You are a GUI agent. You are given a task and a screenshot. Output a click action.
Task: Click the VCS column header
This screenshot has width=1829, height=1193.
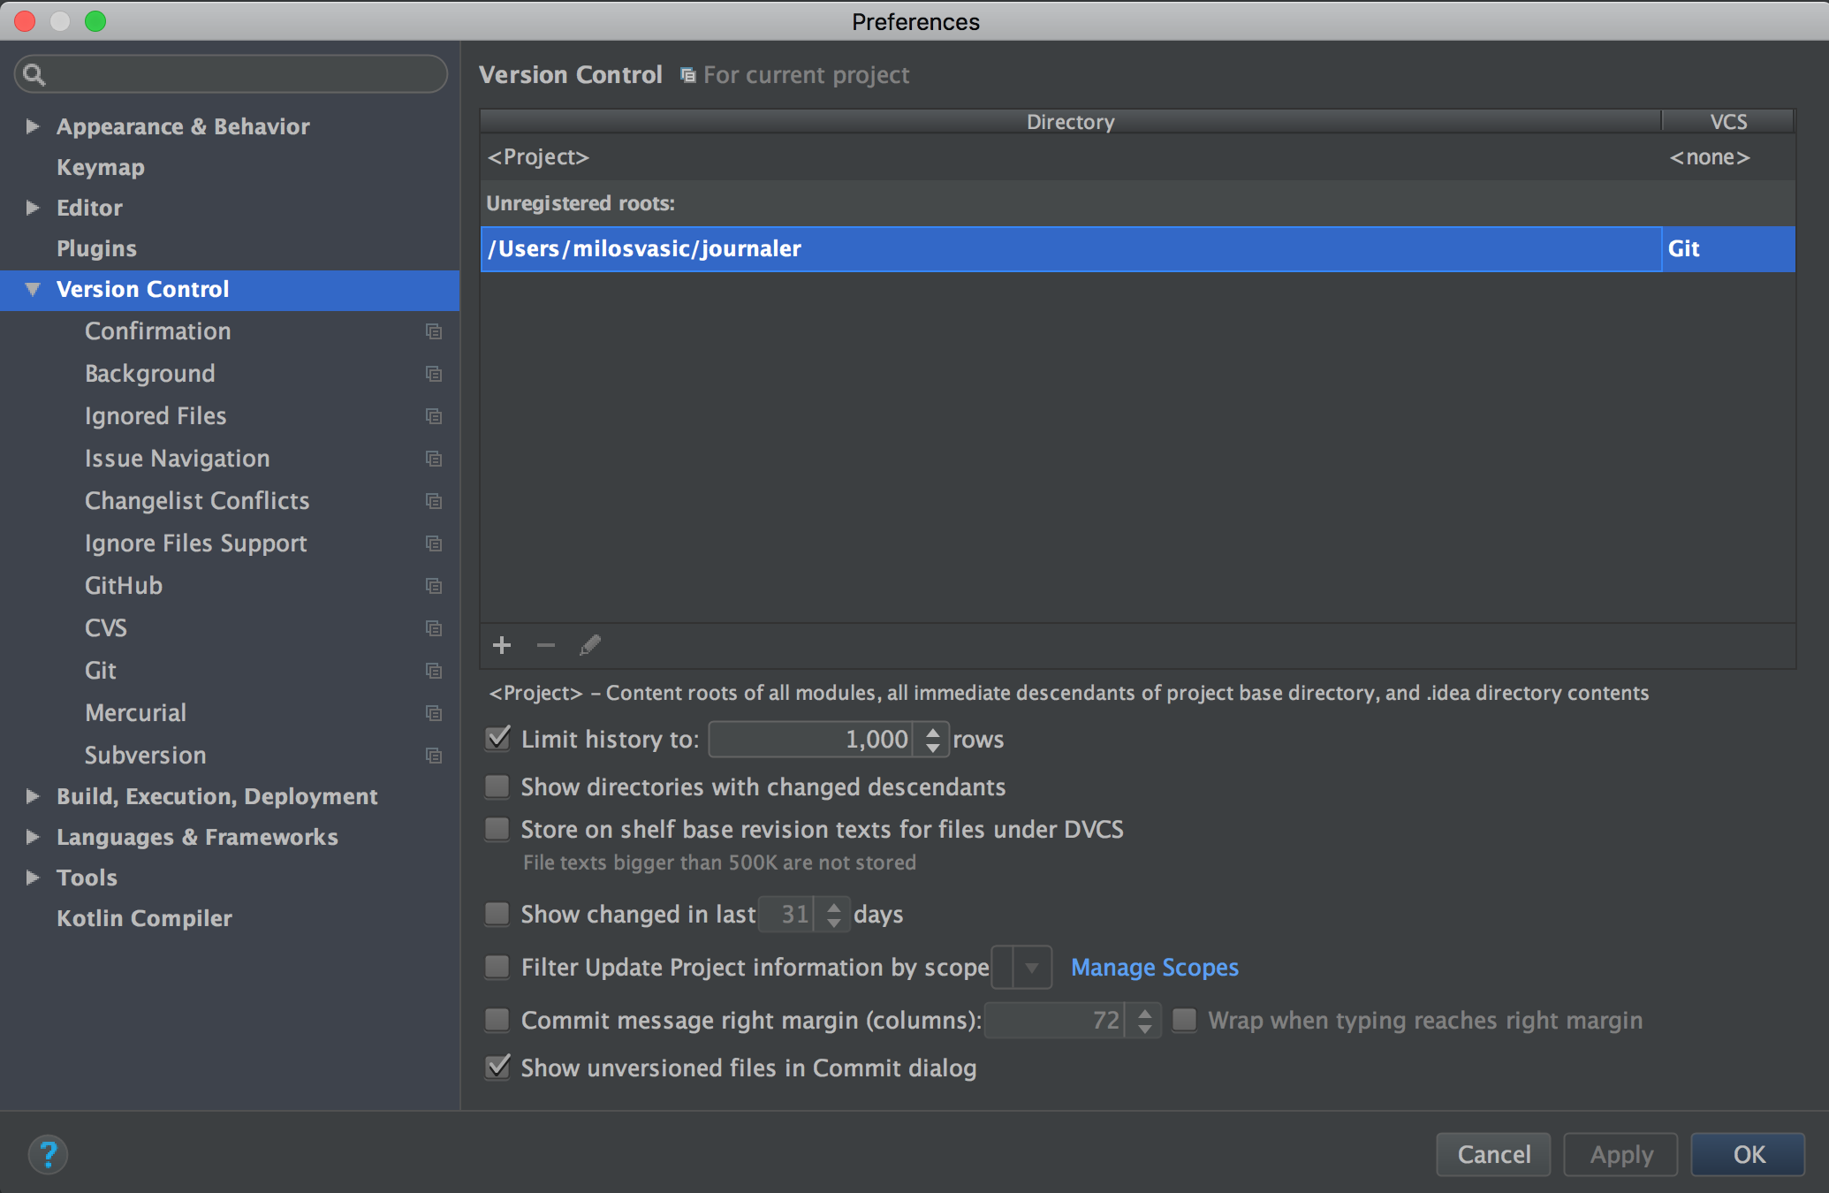(x=1728, y=122)
